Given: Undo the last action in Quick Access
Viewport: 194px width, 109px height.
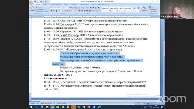Looking at the screenshot, I should click(38, 1).
